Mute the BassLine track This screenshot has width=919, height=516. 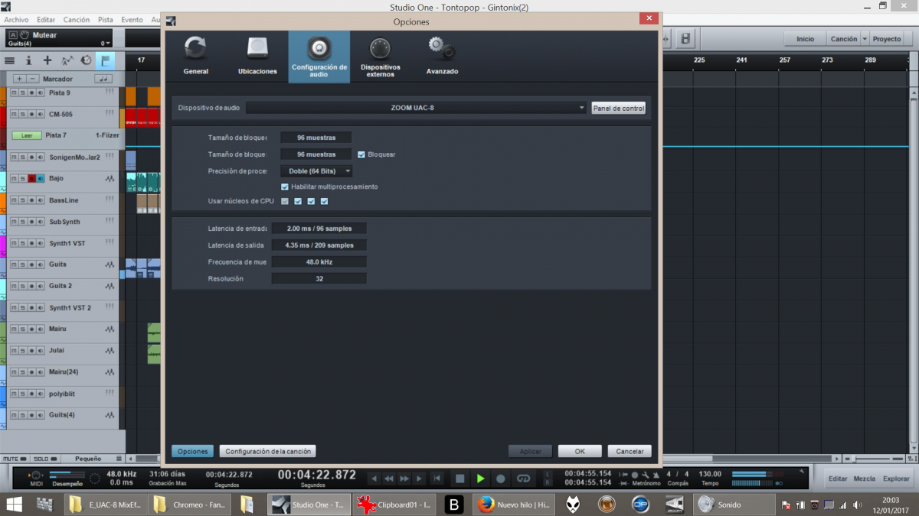click(13, 200)
